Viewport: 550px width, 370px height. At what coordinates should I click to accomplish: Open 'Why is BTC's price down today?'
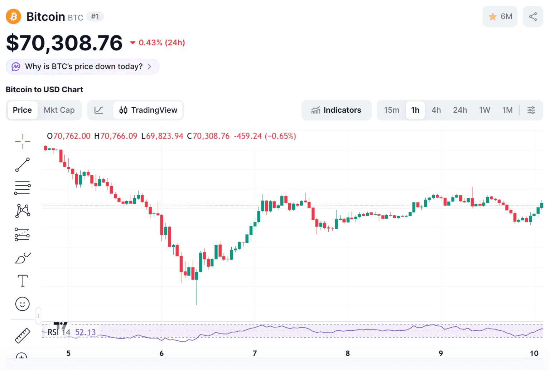pos(83,67)
